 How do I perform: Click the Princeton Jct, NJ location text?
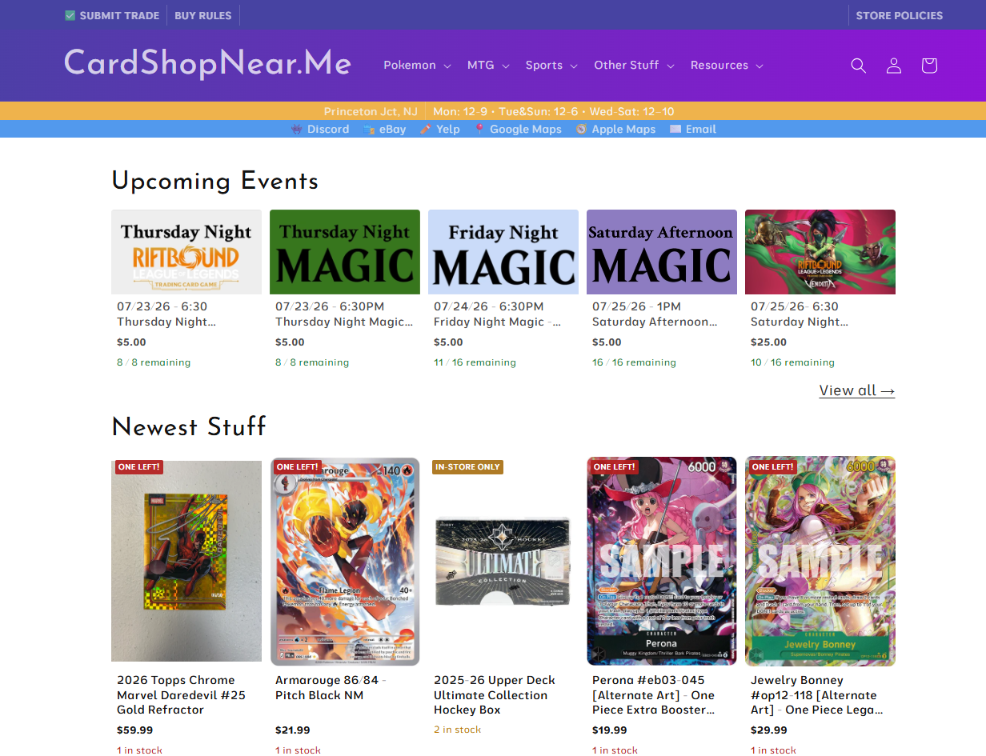tap(371, 111)
